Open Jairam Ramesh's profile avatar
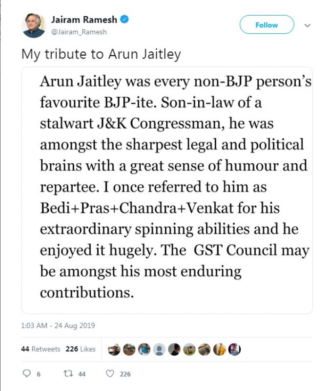 click(34, 25)
